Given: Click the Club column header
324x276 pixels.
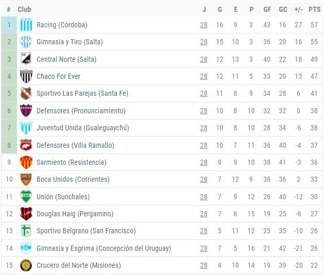Looking at the screenshot, I should [x=24, y=9].
